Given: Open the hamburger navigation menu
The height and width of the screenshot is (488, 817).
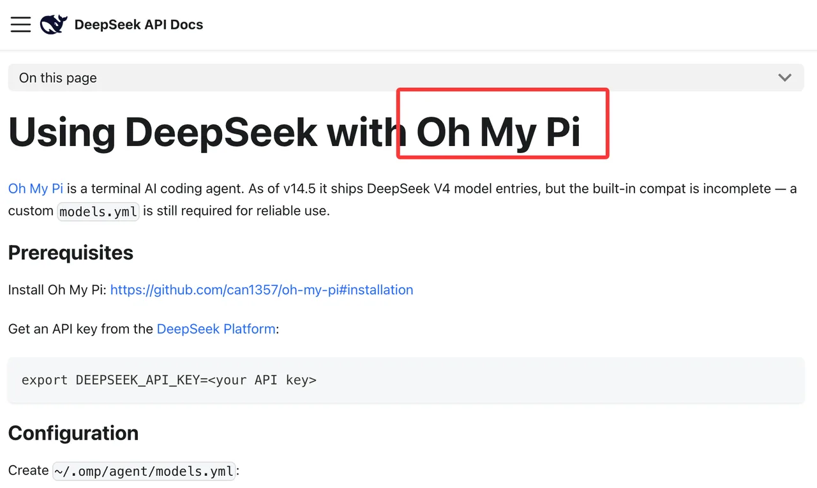Looking at the screenshot, I should [20, 25].
